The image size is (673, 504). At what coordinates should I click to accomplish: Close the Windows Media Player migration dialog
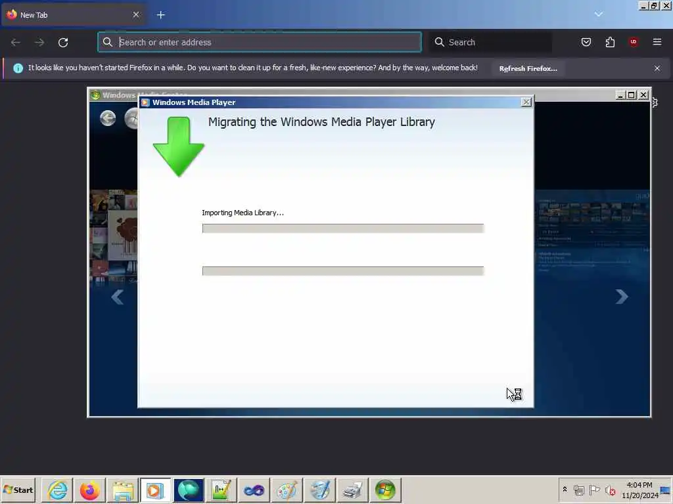(526, 102)
